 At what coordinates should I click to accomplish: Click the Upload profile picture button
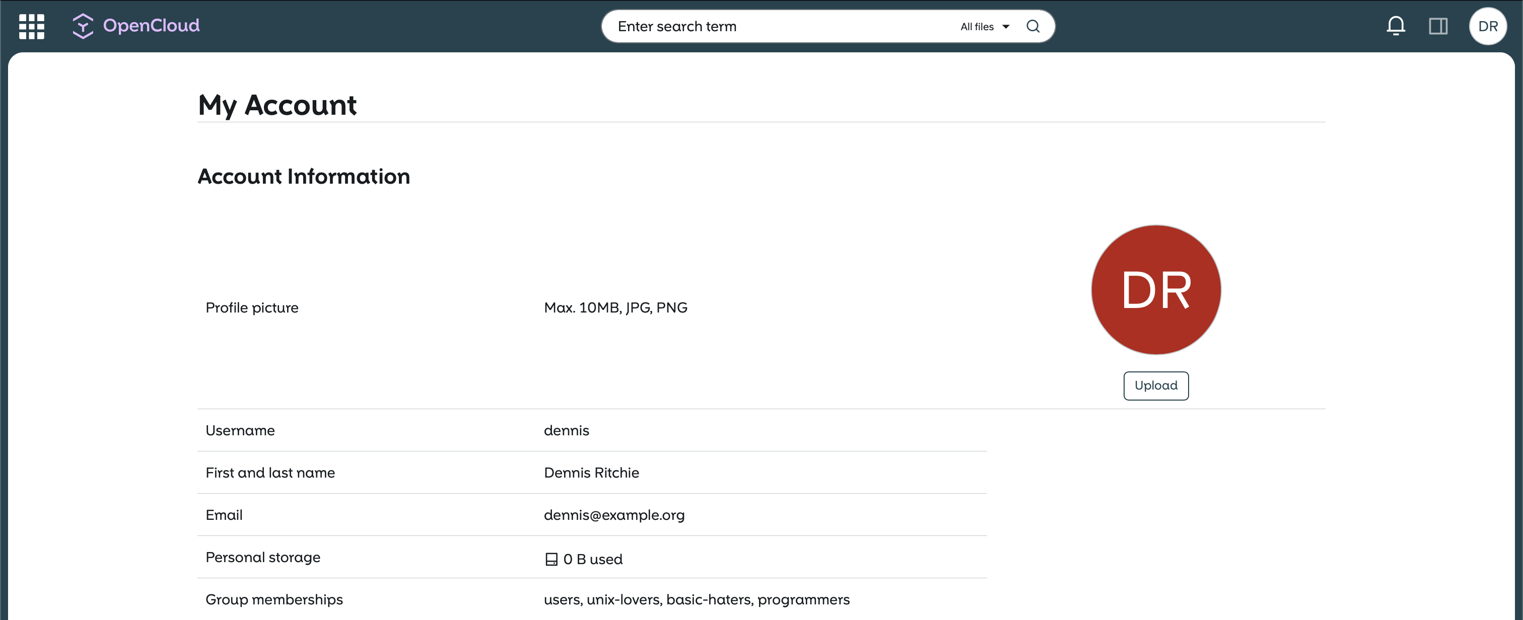[1155, 385]
